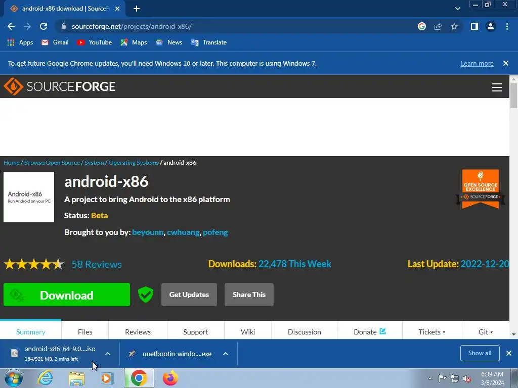The width and height of the screenshot is (518, 388).
Task: Open Windows Start menu
Action: [14, 378]
